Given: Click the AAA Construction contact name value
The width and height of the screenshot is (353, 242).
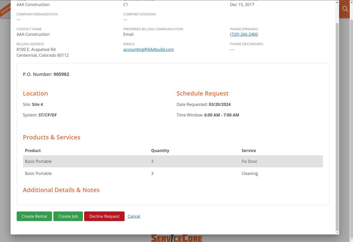Looking at the screenshot, I should click(x=33, y=34).
